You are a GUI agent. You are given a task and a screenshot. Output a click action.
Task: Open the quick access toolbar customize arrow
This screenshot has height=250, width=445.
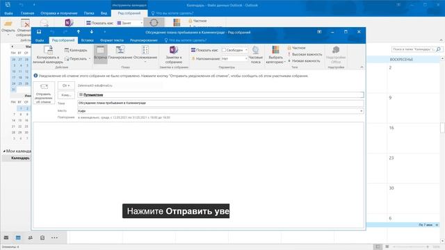[104, 32]
